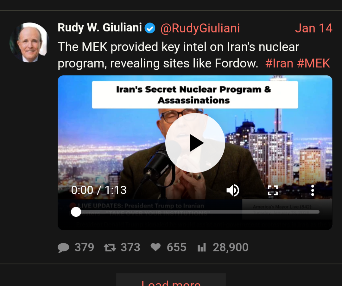Click the video time 0:00 / 1:13 display
342x286 pixels.
coord(99,190)
